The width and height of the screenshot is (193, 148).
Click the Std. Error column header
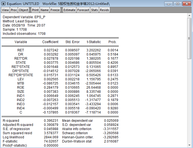click(x=72, y=42)
